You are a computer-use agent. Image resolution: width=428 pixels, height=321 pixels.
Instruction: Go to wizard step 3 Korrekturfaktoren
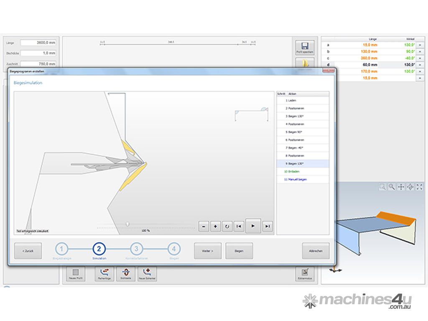pos(136,250)
